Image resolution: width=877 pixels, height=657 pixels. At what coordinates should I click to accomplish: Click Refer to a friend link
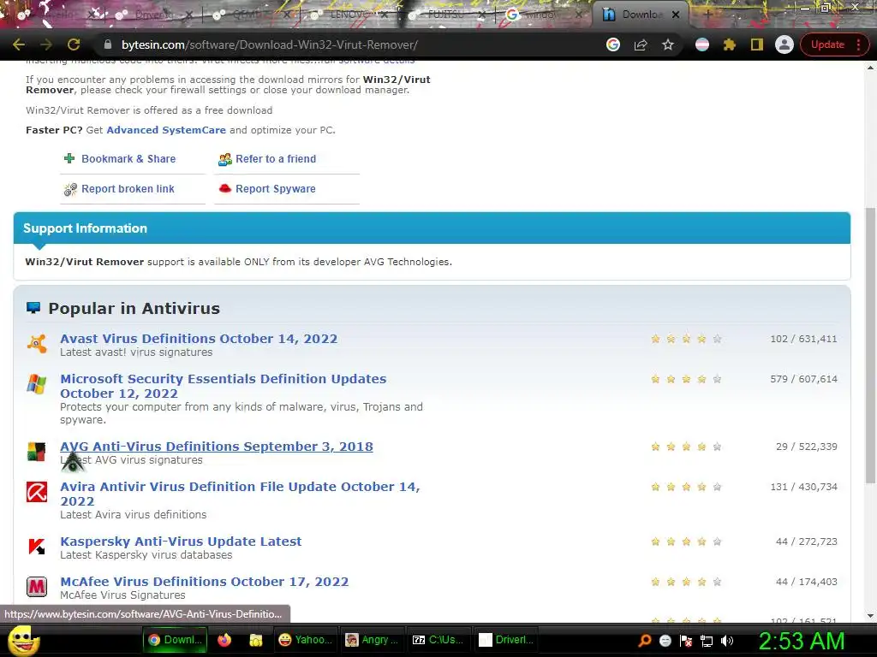point(276,158)
